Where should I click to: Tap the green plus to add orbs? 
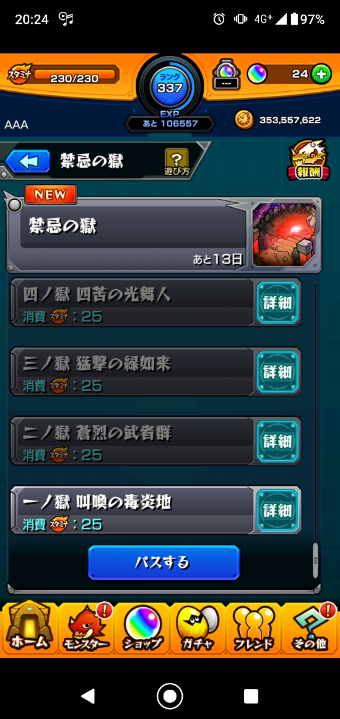coord(321,74)
